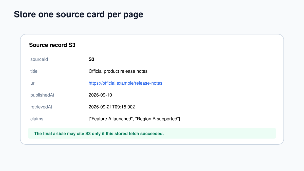
Task: Click the heading "Store one source card per page"
Action: [x=79, y=14]
